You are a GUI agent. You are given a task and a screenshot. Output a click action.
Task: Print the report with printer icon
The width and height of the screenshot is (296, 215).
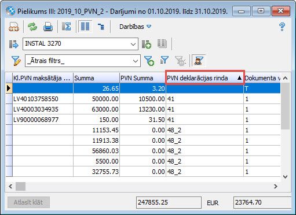click(x=48, y=27)
